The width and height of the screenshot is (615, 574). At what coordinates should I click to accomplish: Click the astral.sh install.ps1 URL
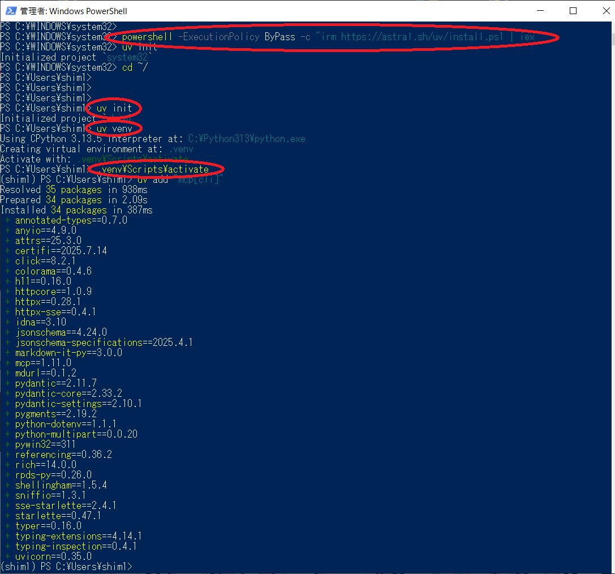pos(428,37)
